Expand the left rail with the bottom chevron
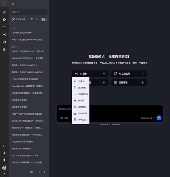 [4, 173]
